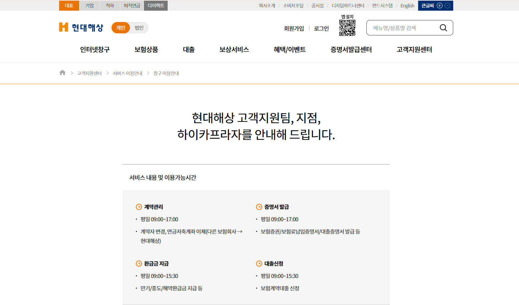Viewport: 519px width, 305px height.
Task: Open the 공시실 link
Action: [318, 6]
